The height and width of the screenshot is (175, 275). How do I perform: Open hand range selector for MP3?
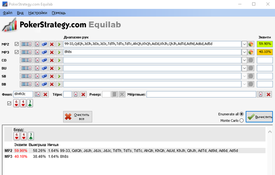click(26, 52)
